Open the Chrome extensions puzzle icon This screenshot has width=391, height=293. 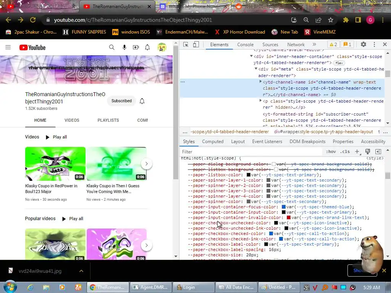coord(346,20)
